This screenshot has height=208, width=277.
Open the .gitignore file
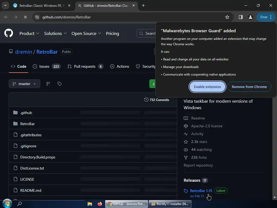28,146
